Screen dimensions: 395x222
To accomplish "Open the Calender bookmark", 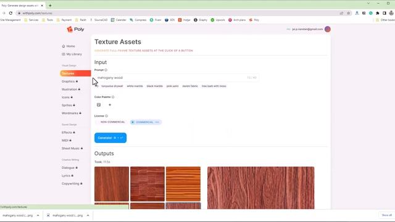I will click(118, 20).
